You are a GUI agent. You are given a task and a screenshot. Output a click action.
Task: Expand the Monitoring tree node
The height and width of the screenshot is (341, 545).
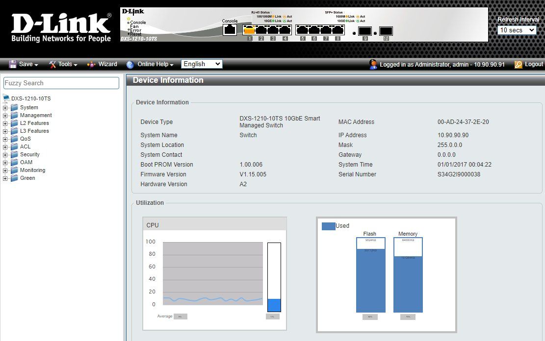(5, 170)
